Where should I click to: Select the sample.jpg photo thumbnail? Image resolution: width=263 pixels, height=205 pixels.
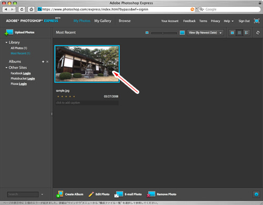pyautogui.click(x=87, y=64)
